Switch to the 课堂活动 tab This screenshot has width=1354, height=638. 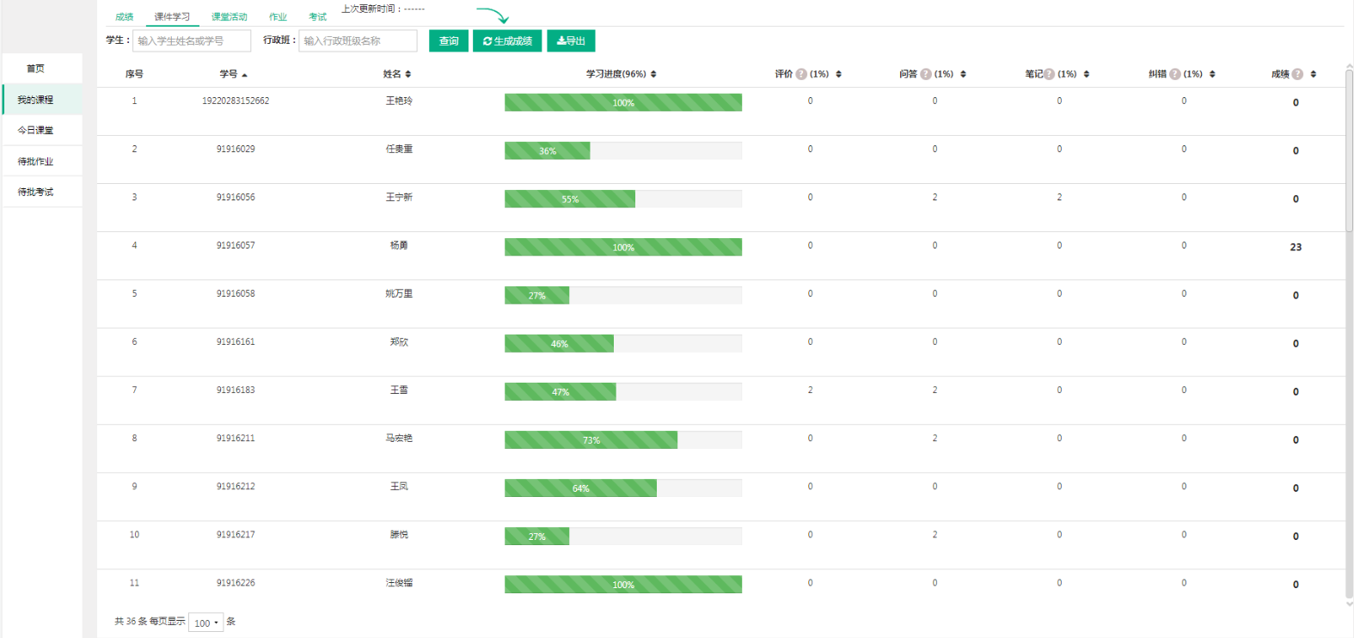[x=230, y=17]
